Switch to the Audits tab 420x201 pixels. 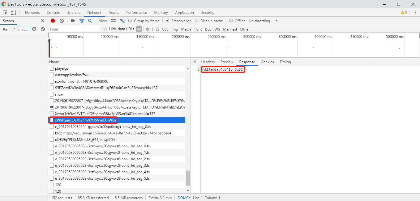pos(114,13)
